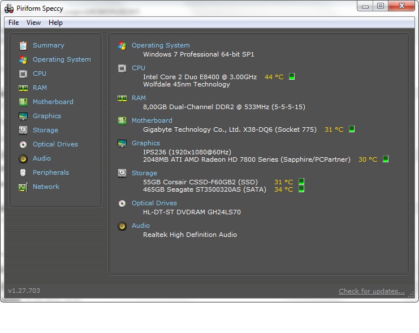Click the Motherboard icon in sidebar
Screen dimensions: 419x333
click(x=23, y=102)
